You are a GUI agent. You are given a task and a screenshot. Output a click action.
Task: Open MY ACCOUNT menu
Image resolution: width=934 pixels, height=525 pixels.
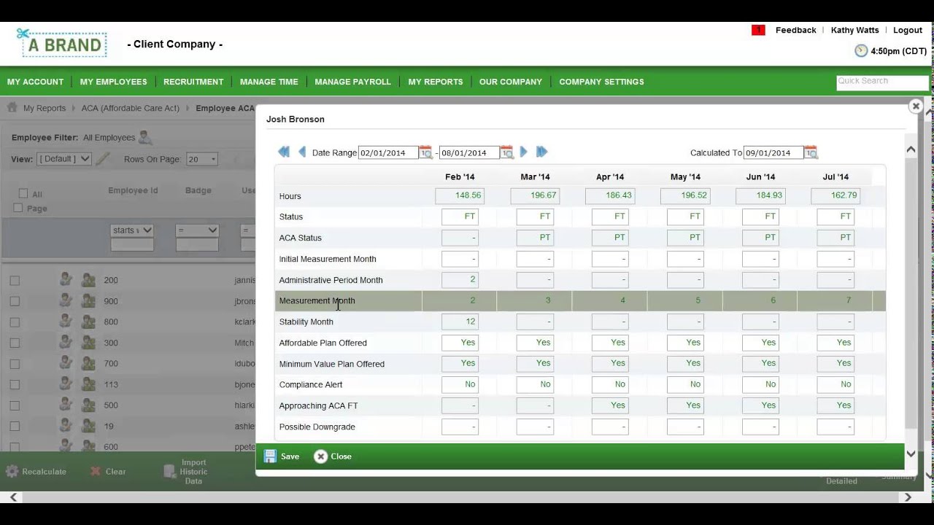click(x=35, y=82)
